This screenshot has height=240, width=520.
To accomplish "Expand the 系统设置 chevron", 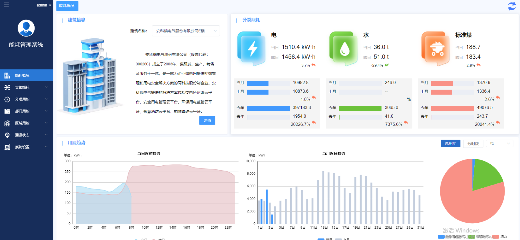I will [x=46, y=147].
